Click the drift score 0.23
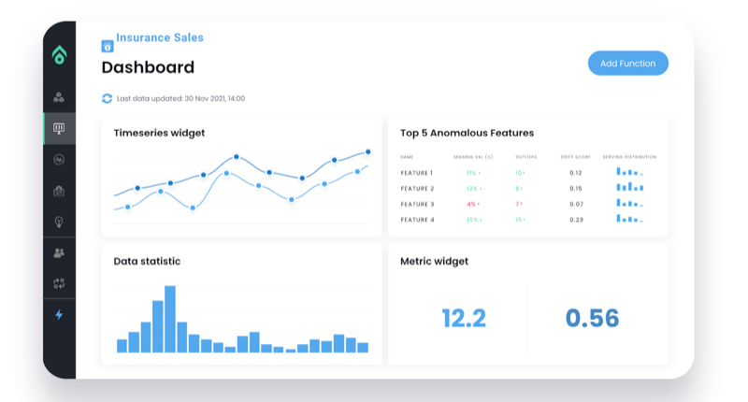The height and width of the screenshot is (402, 748). pos(576,221)
